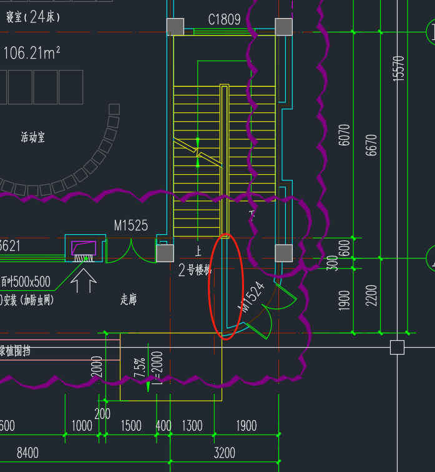The width and height of the screenshot is (435, 472).
Task: Select the 1300 dimension text
Action: pos(192,426)
